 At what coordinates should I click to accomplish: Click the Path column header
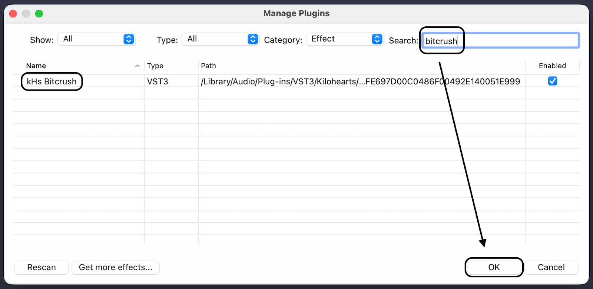208,66
